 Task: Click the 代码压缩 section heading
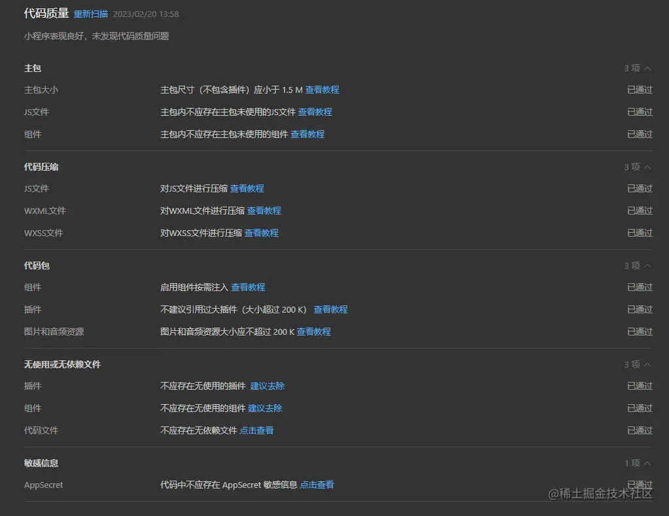(x=41, y=167)
